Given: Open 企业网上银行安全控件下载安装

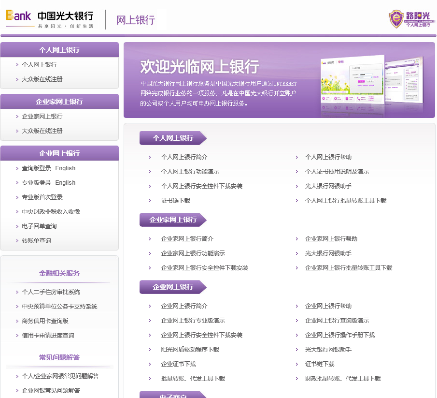Looking at the screenshot, I should (202, 335).
